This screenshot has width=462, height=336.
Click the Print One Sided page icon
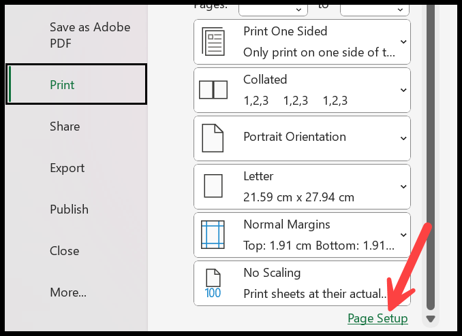click(x=213, y=41)
